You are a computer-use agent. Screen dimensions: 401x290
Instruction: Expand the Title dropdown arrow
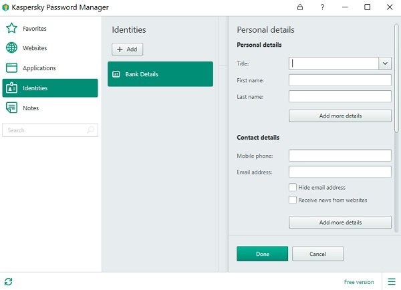(x=385, y=63)
